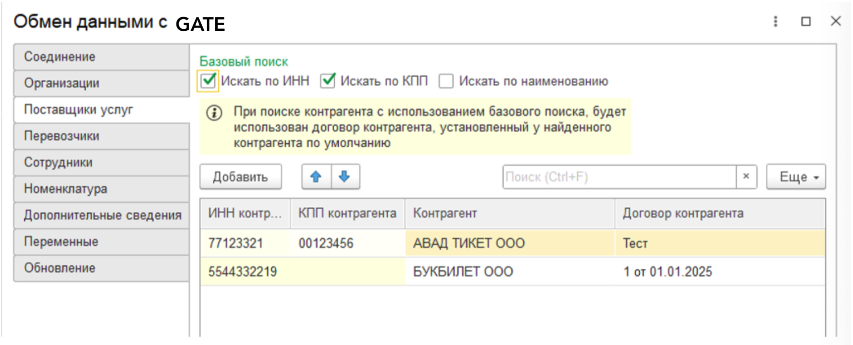Viewport: 853px width, 345px height.
Task: Click the move row up arrow icon
Action: point(316,177)
